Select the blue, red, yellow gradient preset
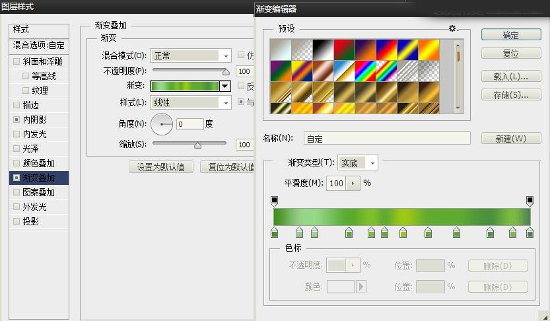The image size is (550, 321). 386,50
